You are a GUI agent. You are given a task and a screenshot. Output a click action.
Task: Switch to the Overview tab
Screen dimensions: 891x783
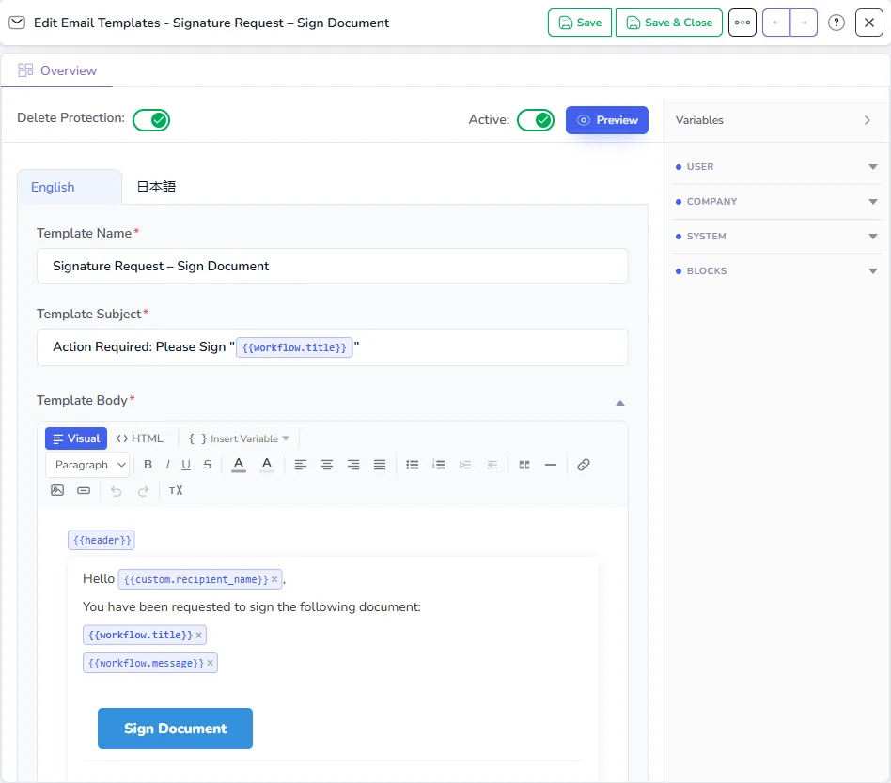(x=56, y=70)
